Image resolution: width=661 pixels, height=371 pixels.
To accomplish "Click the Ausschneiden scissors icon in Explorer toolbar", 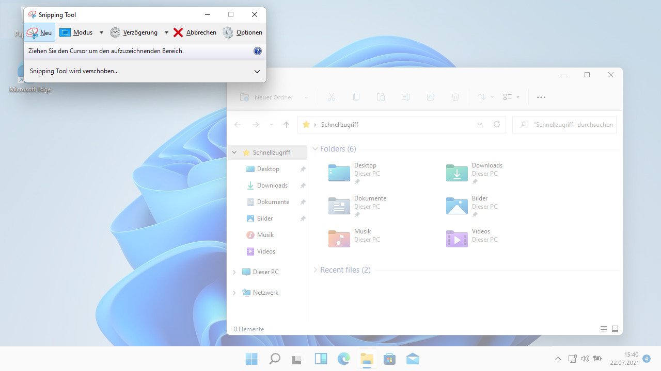I will [332, 97].
